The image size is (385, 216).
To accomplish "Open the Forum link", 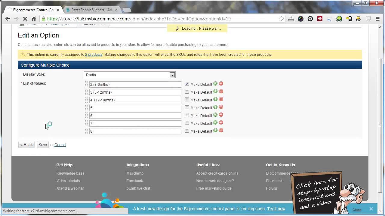I will tap(272, 188).
